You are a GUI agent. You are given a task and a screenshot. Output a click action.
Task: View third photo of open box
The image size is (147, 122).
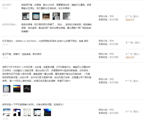[x=46, y=16]
